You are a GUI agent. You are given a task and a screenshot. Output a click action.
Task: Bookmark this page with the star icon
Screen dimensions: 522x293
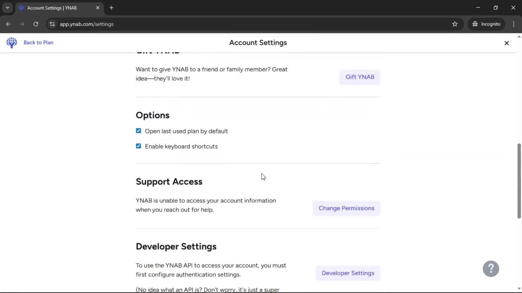click(x=455, y=24)
